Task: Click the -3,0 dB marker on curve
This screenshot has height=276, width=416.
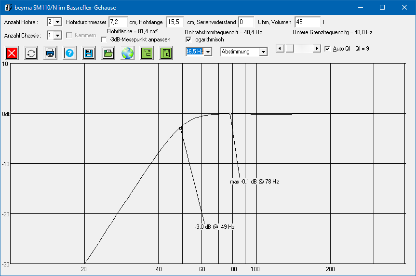Action: tap(181, 128)
